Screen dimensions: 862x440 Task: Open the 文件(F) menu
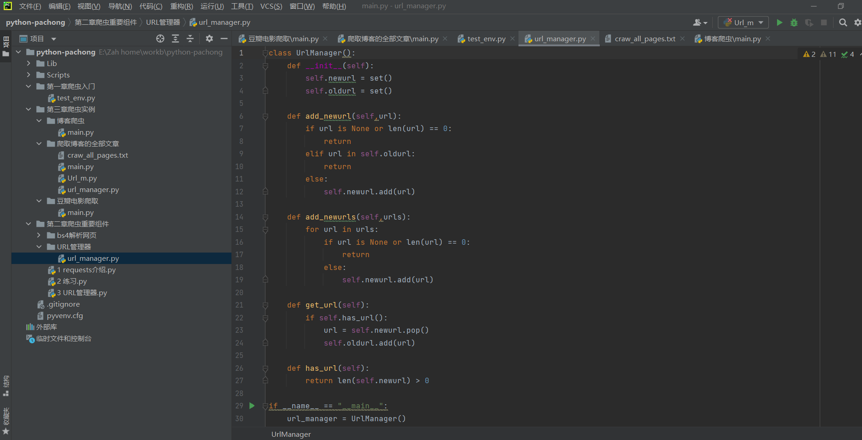[30, 6]
